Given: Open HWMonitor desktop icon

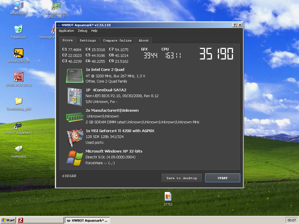Looking at the screenshot, I should [x=19, y=152].
